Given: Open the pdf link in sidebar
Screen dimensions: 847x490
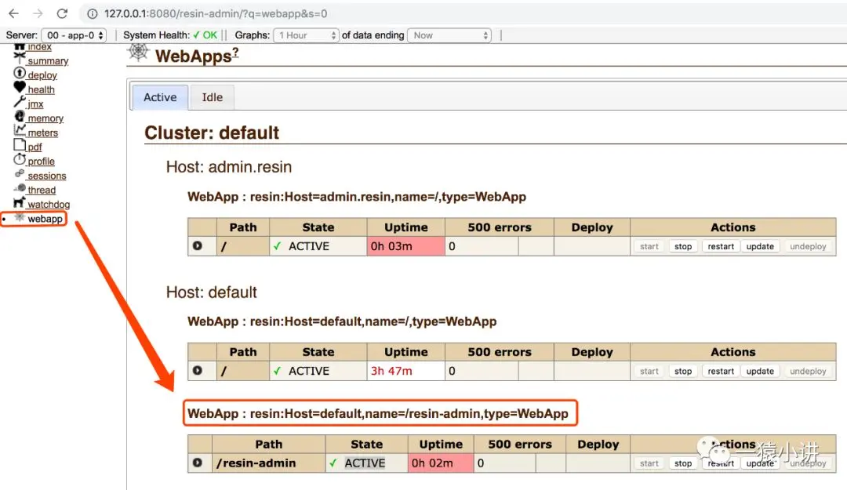Looking at the screenshot, I should click(35, 147).
